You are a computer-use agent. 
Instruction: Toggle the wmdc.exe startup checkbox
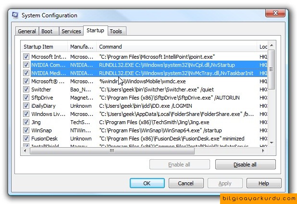26,81
